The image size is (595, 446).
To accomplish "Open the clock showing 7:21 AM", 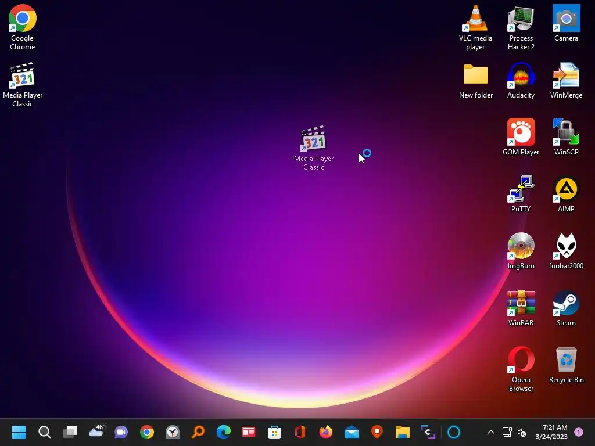I will click(551, 432).
